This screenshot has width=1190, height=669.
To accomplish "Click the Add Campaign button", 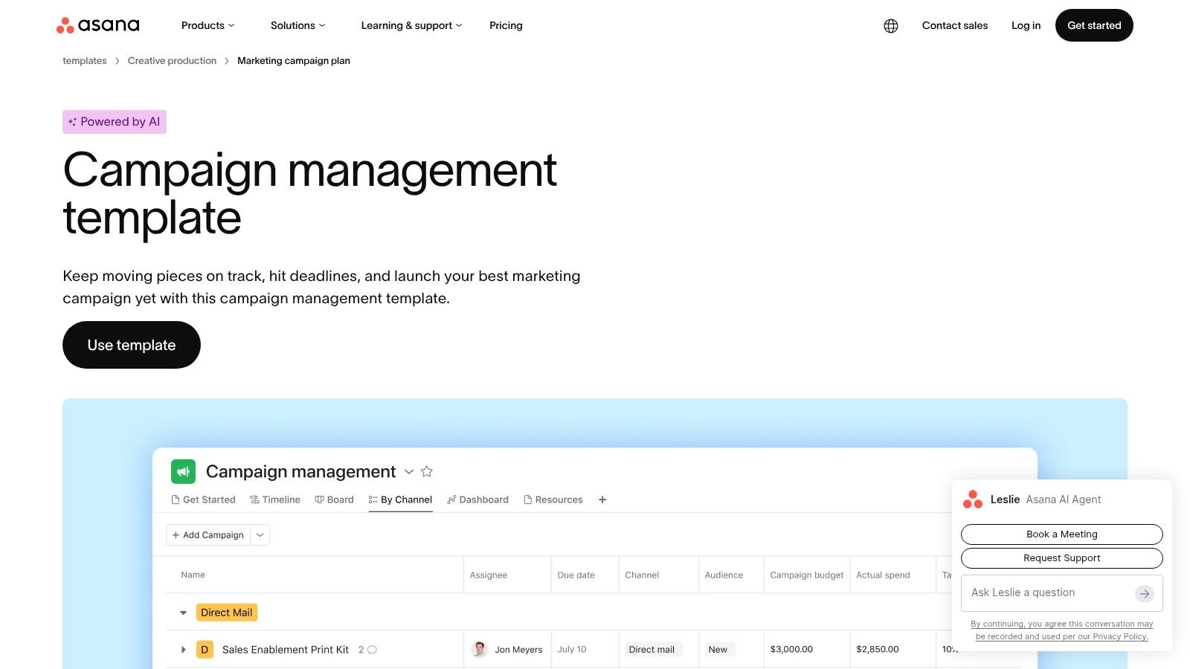I will pos(208,535).
